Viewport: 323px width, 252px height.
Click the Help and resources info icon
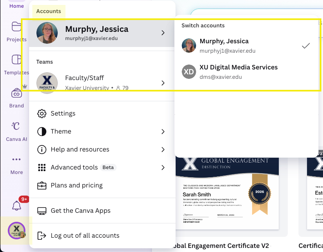(42, 149)
